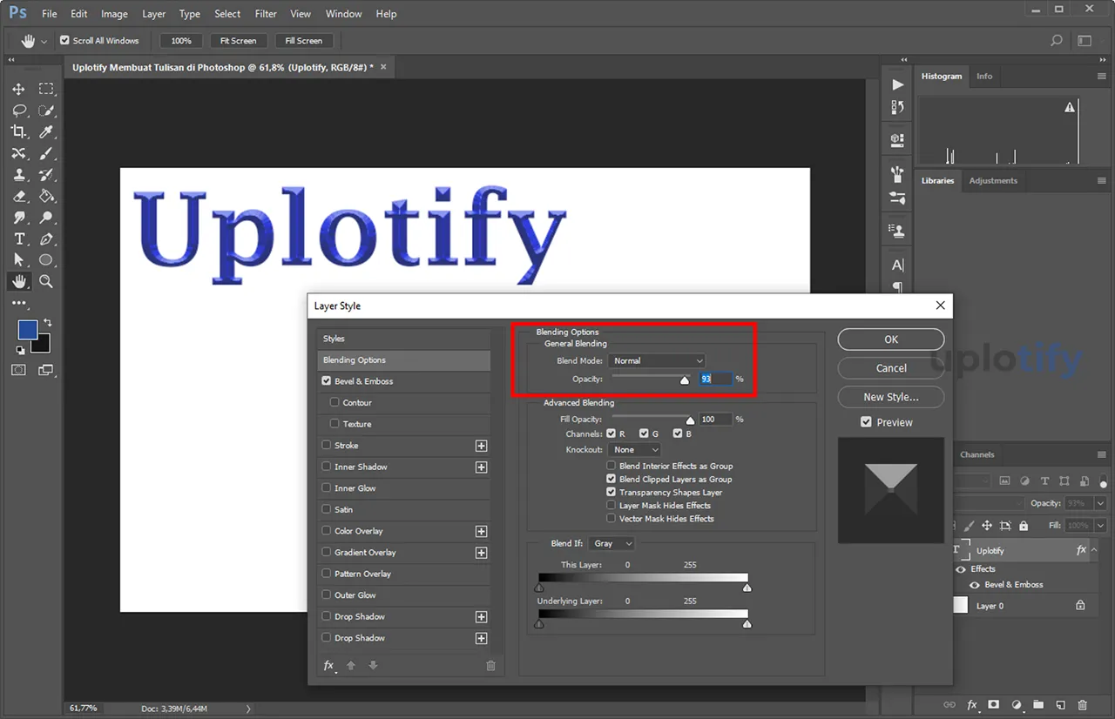The image size is (1115, 719).
Task: Uncheck the Bevel & Emboss effect
Action: pos(327,381)
